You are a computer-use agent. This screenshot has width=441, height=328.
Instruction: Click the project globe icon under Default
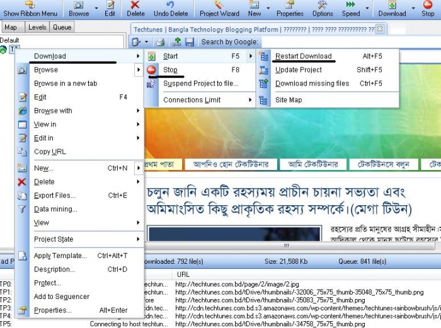[x=3, y=50]
